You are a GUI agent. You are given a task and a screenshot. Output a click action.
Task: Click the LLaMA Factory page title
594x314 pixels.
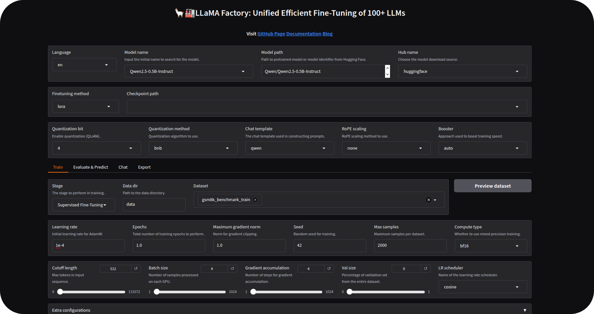pos(290,13)
